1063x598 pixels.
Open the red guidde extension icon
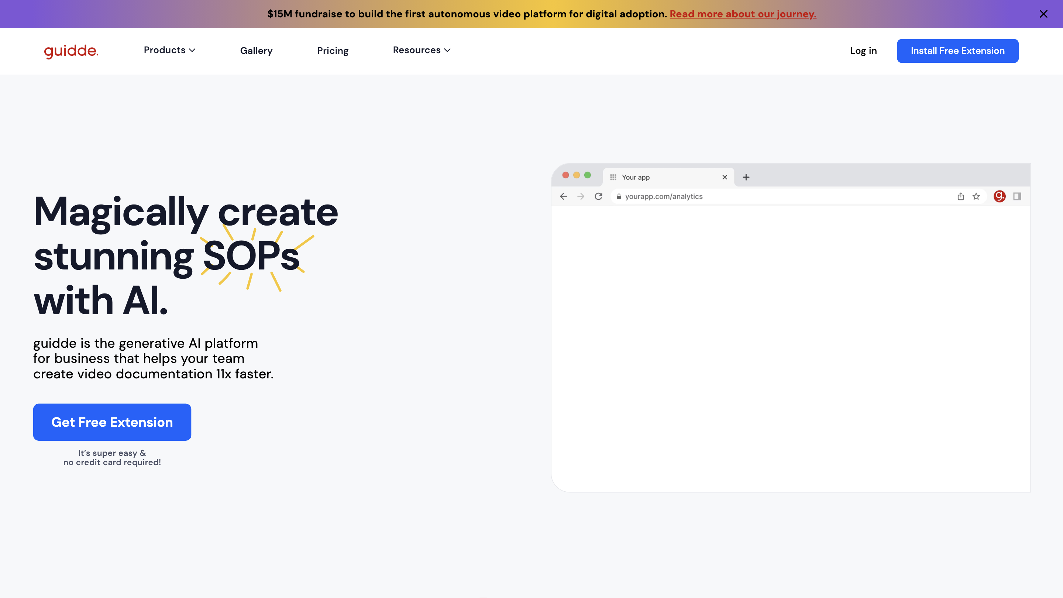coord(999,196)
